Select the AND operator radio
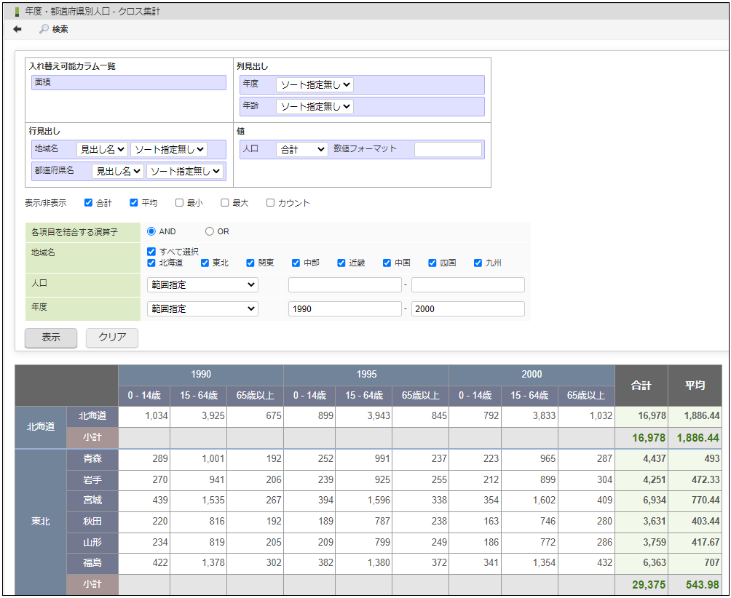Image resolution: width=731 pixels, height=598 pixels. [151, 231]
